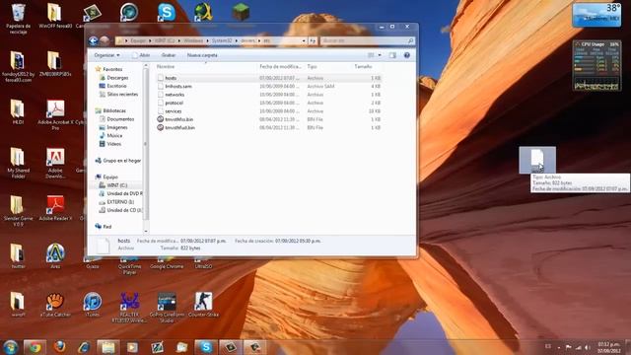Viewport: 631px width, 355px height.
Task: Open Documentos library
Action: (120, 119)
